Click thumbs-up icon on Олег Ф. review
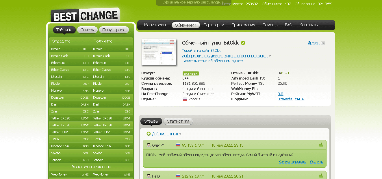Viewport: 382px width, 179px height. click(321, 145)
